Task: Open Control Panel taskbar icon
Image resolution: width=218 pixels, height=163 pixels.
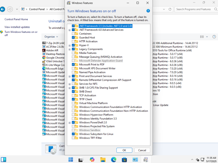Action: pyautogui.click(x=135, y=160)
